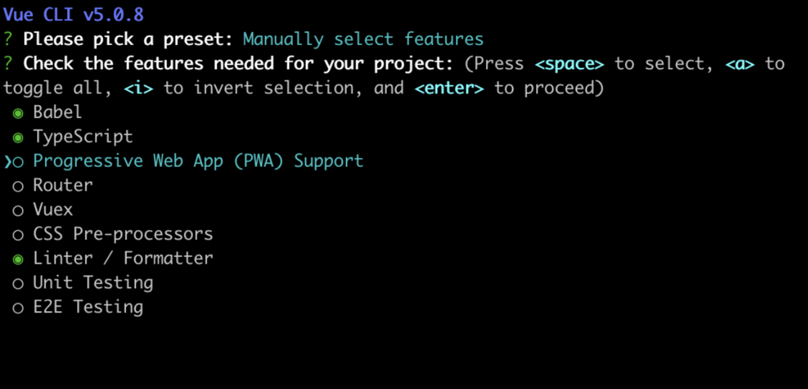Click Progressive Web App (PWA) Support text
The height and width of the screenshot is (389, 808).
click(198, 161)
